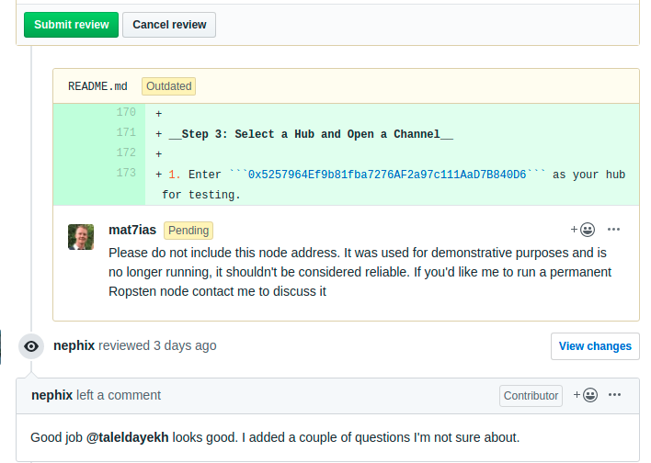
Task: Open mat7ias's avatar thumbnail
Action: 81,237
